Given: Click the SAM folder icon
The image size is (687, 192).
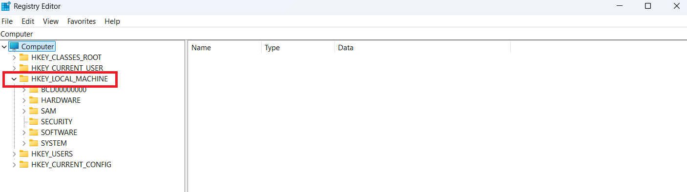Looking at the screenshot, I should 34,111.
